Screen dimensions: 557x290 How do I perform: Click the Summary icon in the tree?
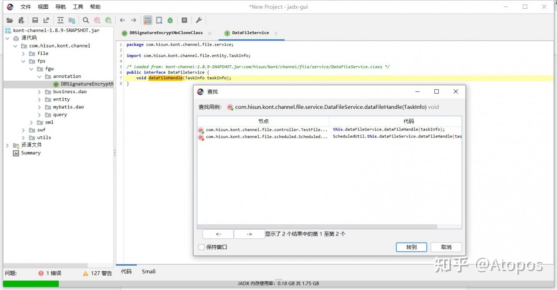click(x=16, y=153)
